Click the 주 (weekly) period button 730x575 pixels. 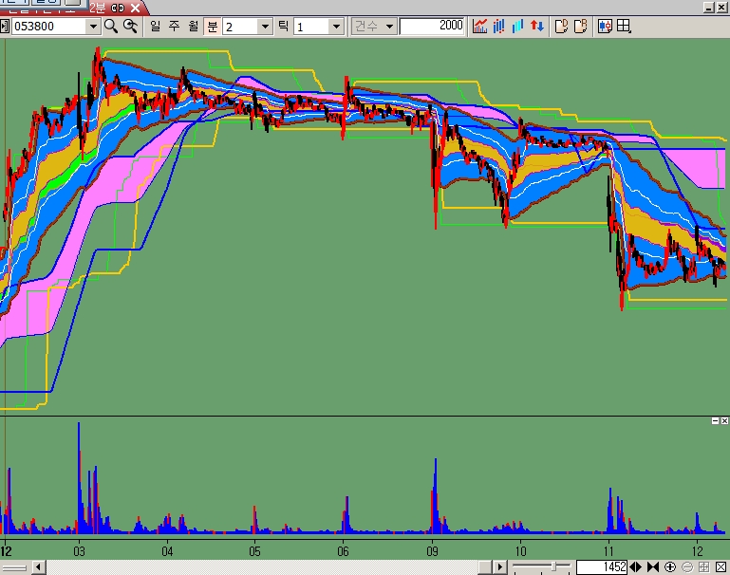coord(175,27)
